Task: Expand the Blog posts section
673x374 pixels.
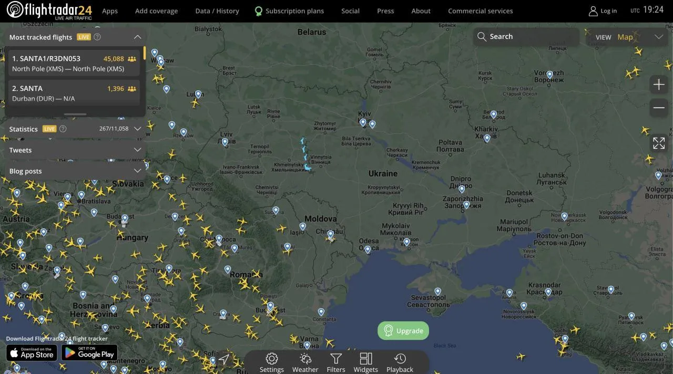Action: click(137, 171)
